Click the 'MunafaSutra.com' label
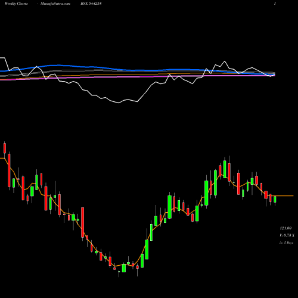 55,4
